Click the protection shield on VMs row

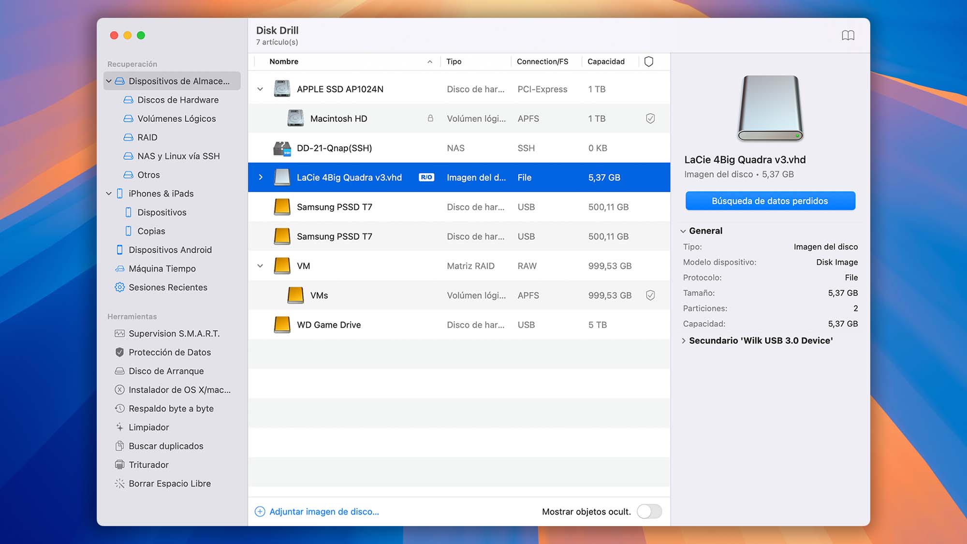(x=650, y=295)
